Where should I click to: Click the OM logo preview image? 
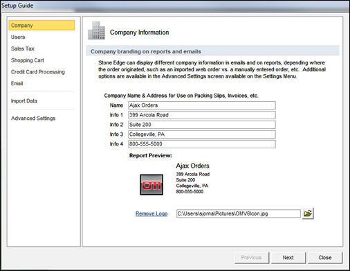(x=151, y=184)
